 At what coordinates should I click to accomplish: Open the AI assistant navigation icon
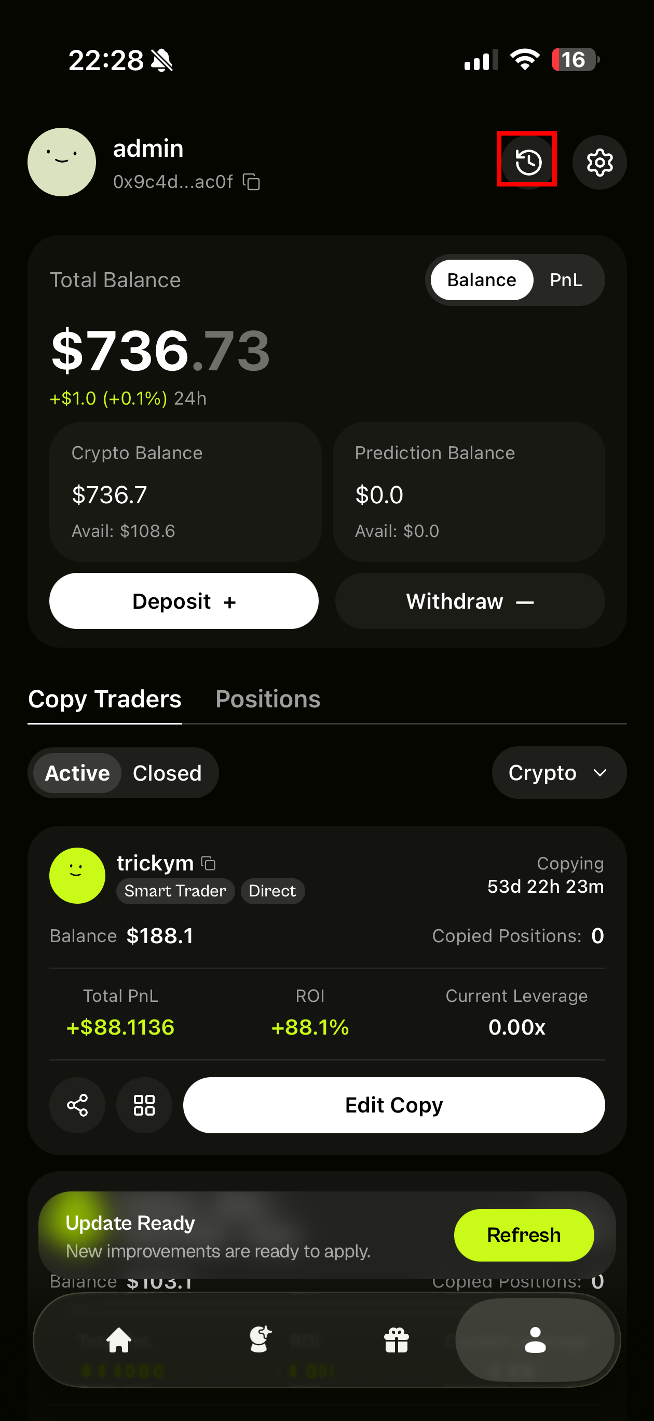tap(260, 1340)
